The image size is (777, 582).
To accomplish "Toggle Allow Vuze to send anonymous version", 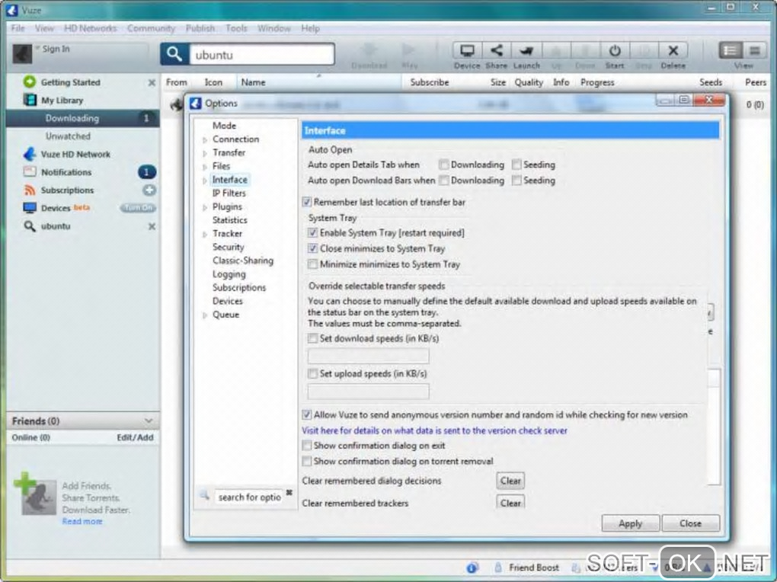I will point(307,414).
